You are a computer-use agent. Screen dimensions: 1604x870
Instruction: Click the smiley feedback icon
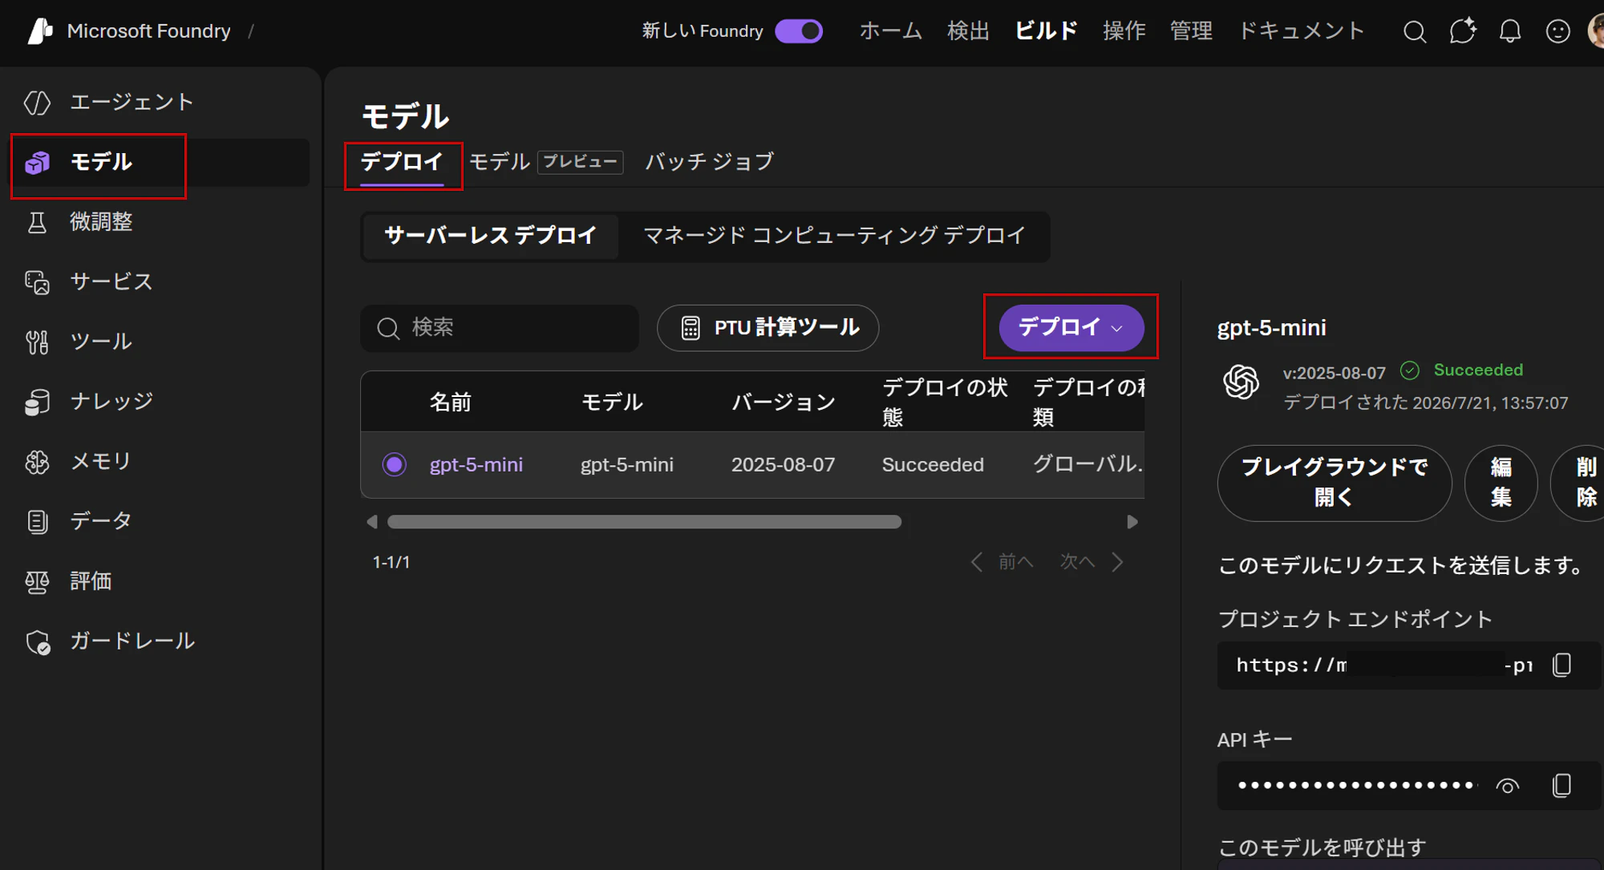click(x=1557, y=31)
